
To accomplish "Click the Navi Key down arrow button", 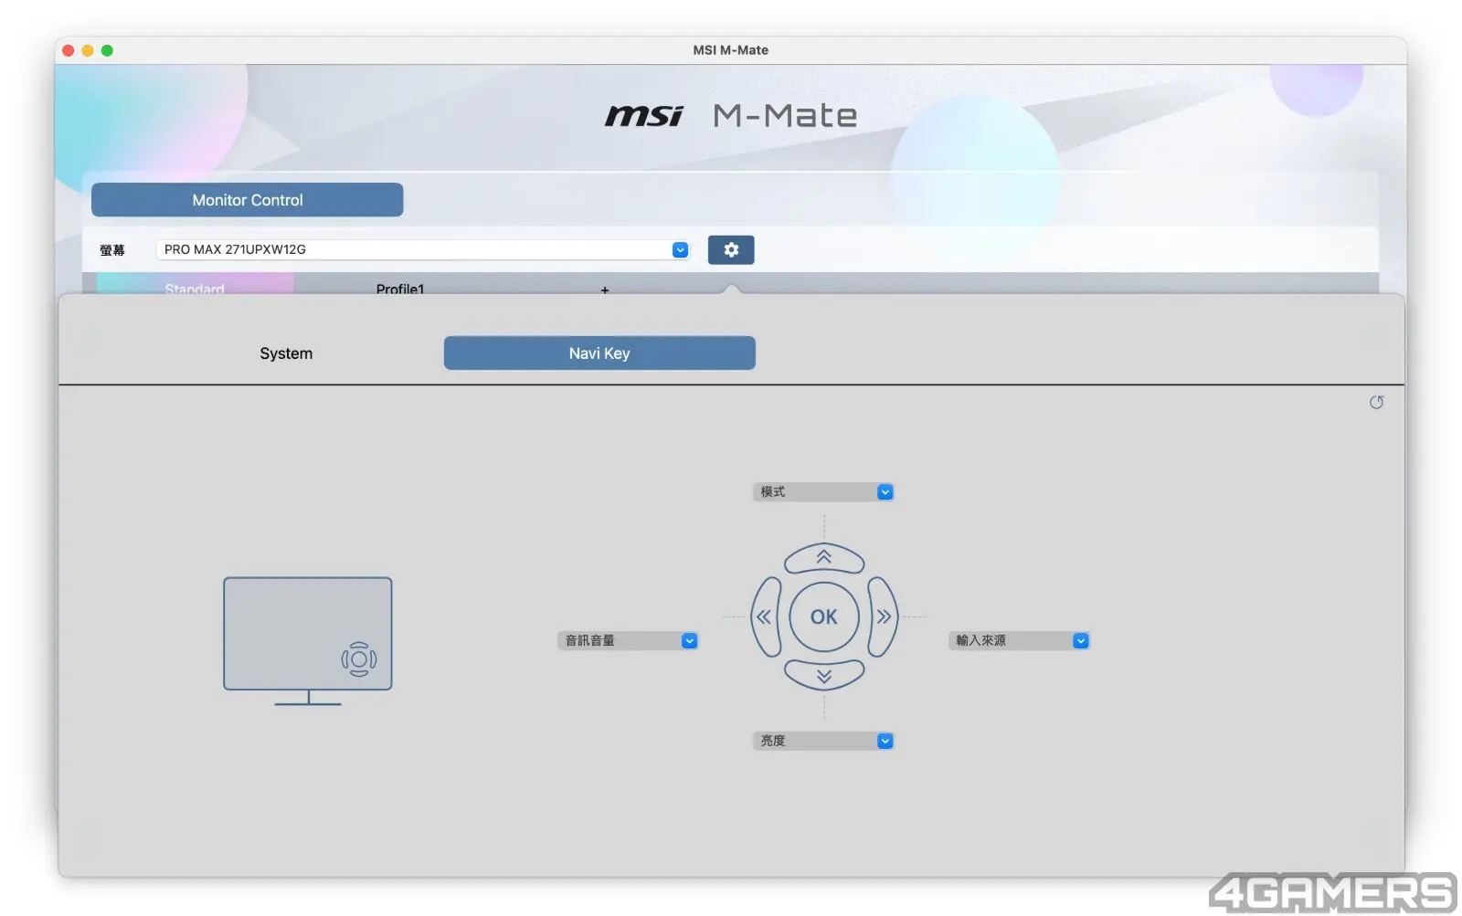I will [824, 675].
